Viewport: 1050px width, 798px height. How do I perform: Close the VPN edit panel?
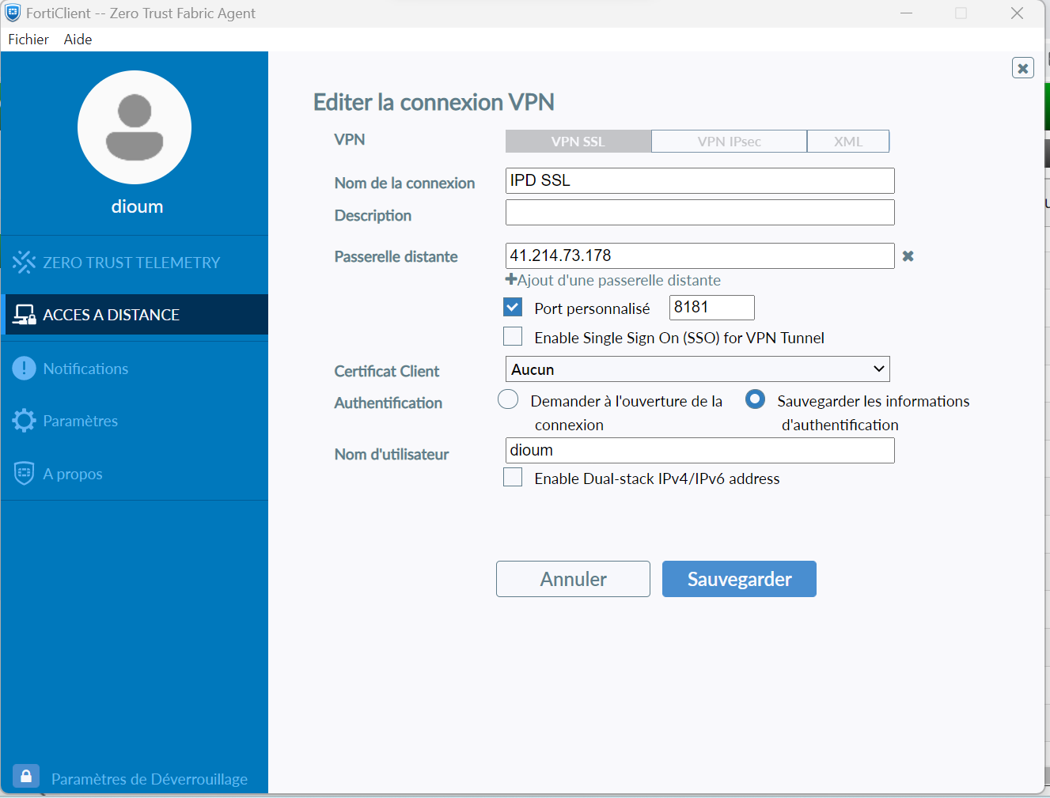point(1022,68)
